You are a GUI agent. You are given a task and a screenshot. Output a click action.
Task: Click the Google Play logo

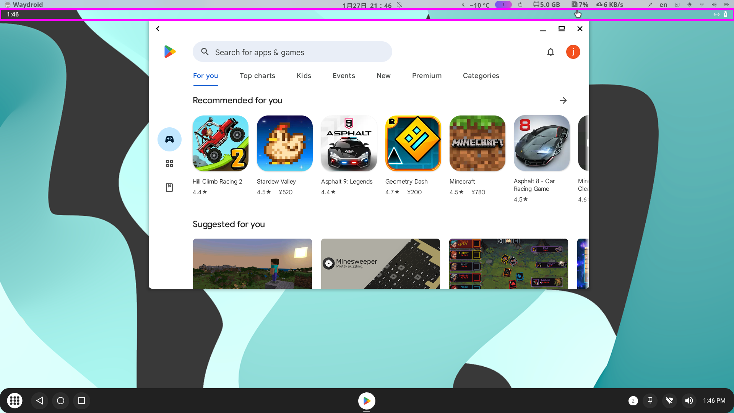tap(170, 52)
